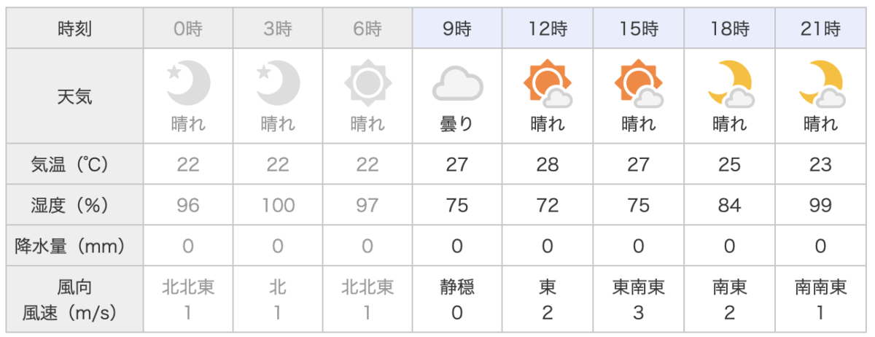The width and height of the screenshot is (875, 337).
Task: Click the 3時 moon and star icon
Action: (278, 83)
